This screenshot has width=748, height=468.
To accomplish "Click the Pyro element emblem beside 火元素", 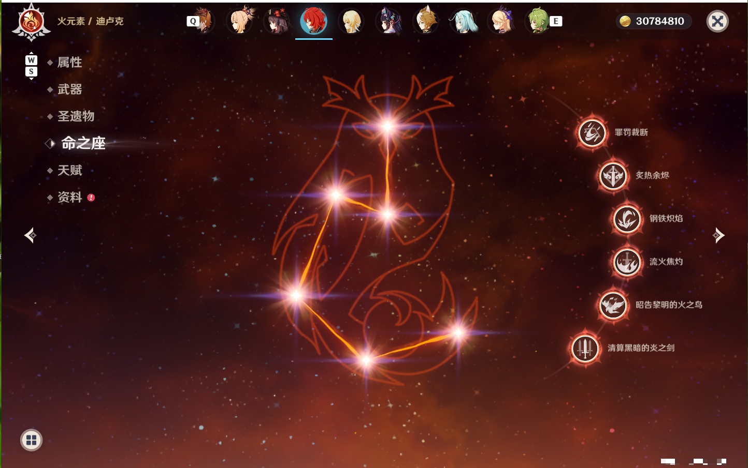I will click(x=31, y=22).
